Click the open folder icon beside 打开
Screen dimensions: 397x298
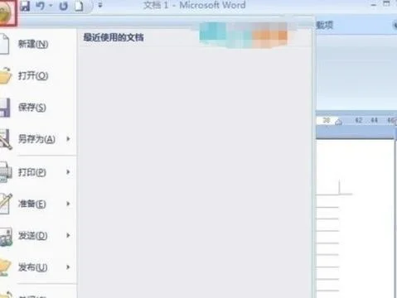coord(6,75)
